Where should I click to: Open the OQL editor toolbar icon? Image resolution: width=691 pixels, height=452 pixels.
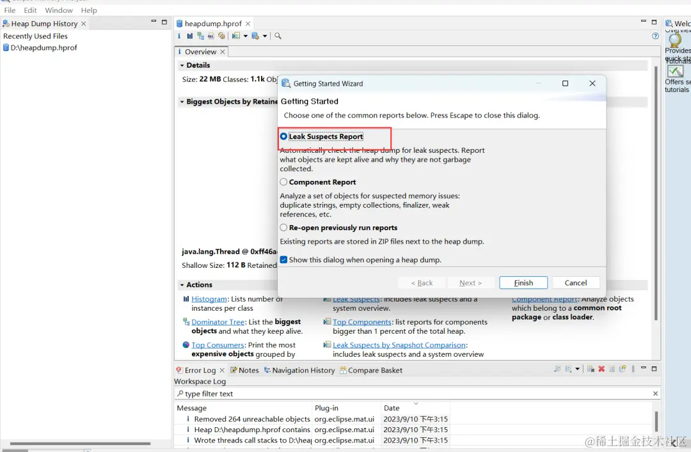click(211, 36)
